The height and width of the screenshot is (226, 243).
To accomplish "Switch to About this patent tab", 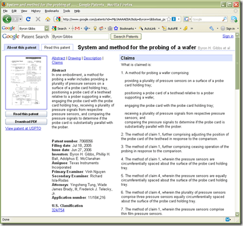I will pos(21,47).
